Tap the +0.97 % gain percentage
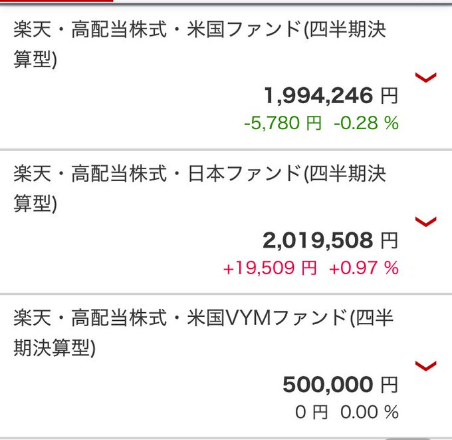452x440 pixels. (x=364, y=268)
